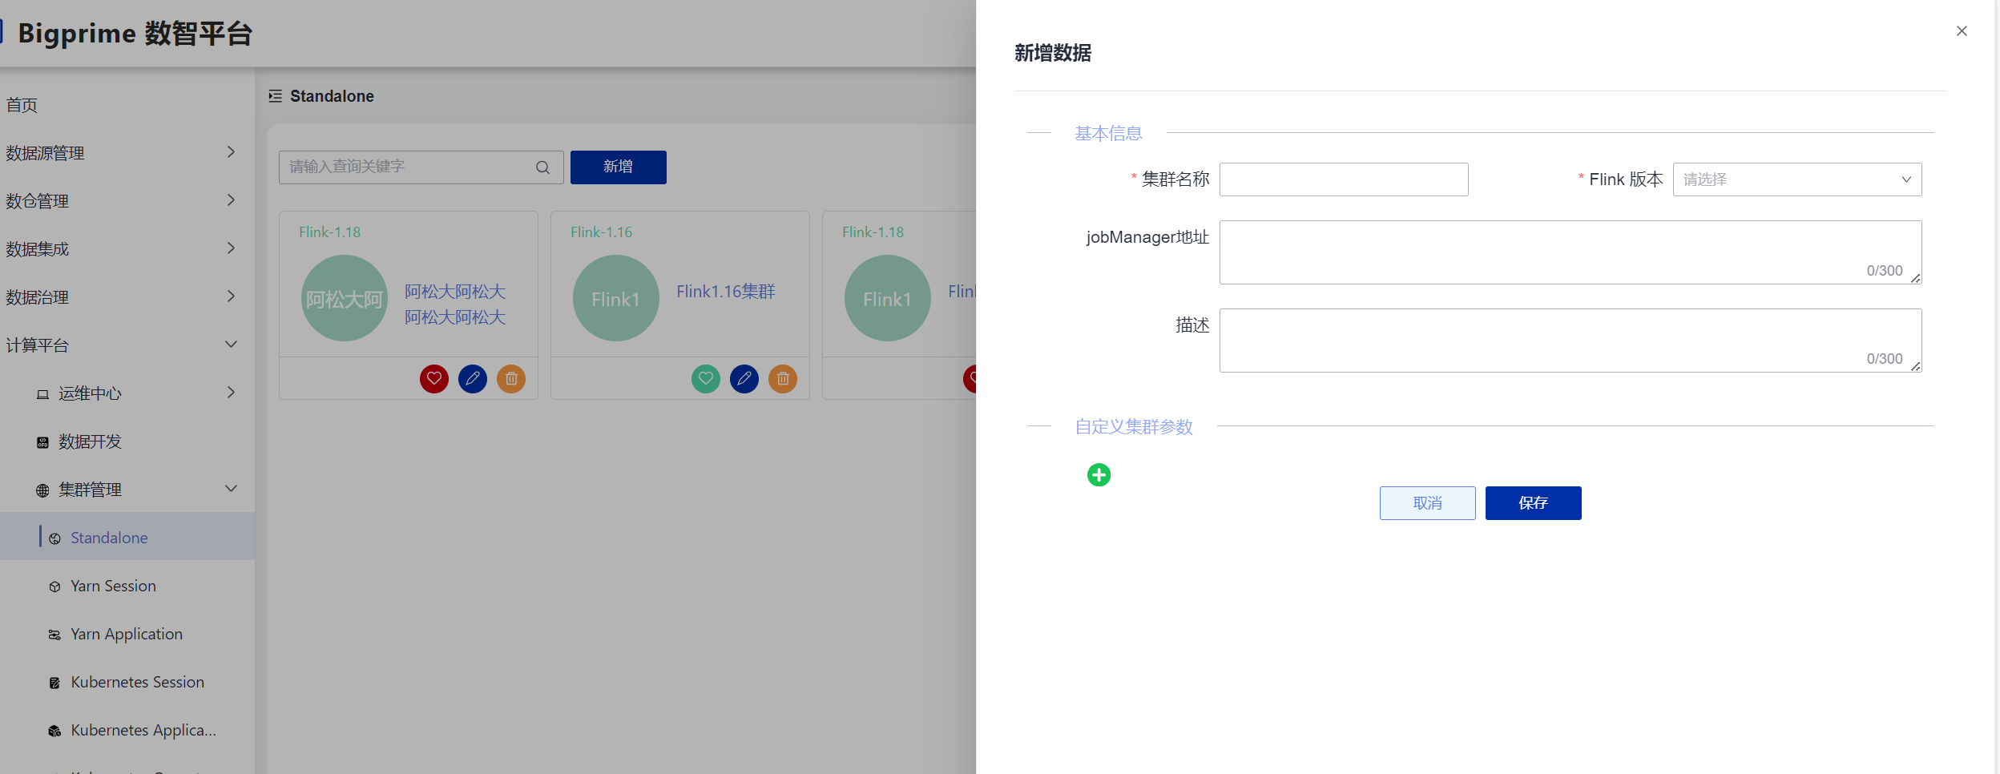Screen dimensions: 2000x774
Task: Open Yarn Application page
Action: [x=127, y=634]
